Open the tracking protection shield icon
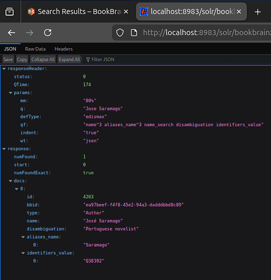The width and height of the screenshot is (271, 280). click(x=120, y=32)
